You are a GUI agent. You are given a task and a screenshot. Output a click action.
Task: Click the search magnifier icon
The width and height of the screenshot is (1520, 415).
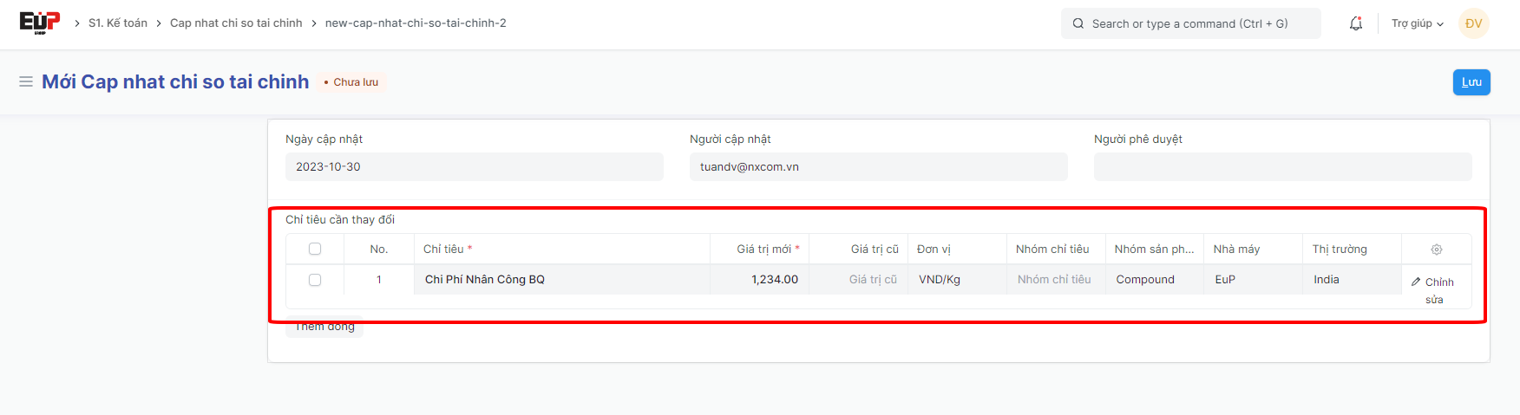(x=1078, y=23)
